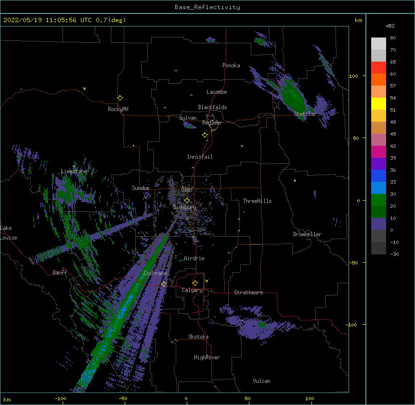Viewport: 415px width, 405px height.
Task: Click the ThreeHills town label
Action: pyautogui.click(x=257, y=201)
